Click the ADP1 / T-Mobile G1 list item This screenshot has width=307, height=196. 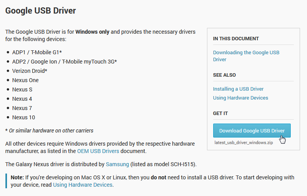pos(37,52)
